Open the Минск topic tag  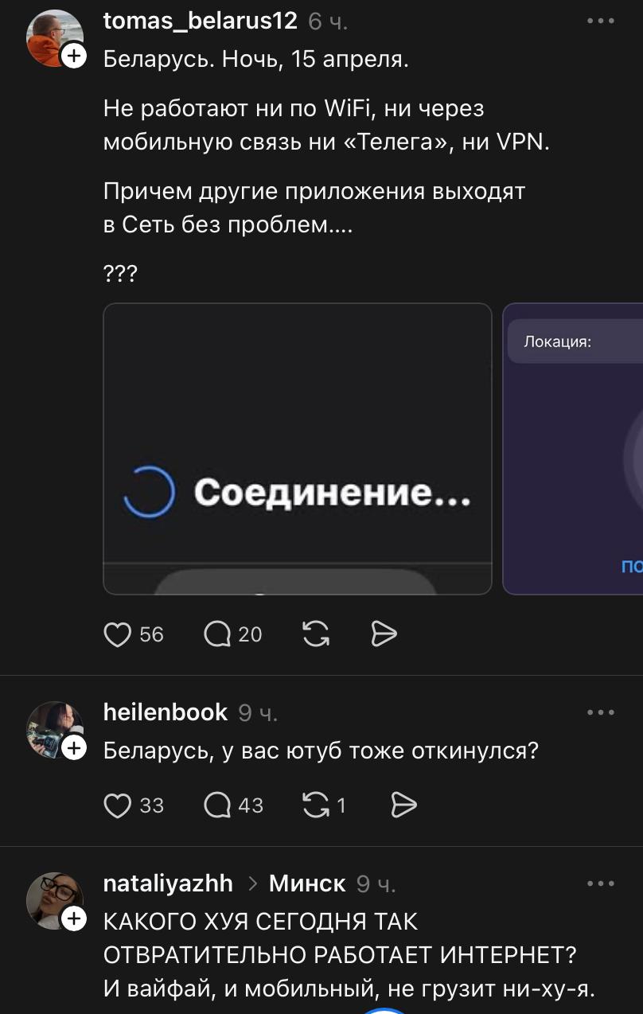307,883
